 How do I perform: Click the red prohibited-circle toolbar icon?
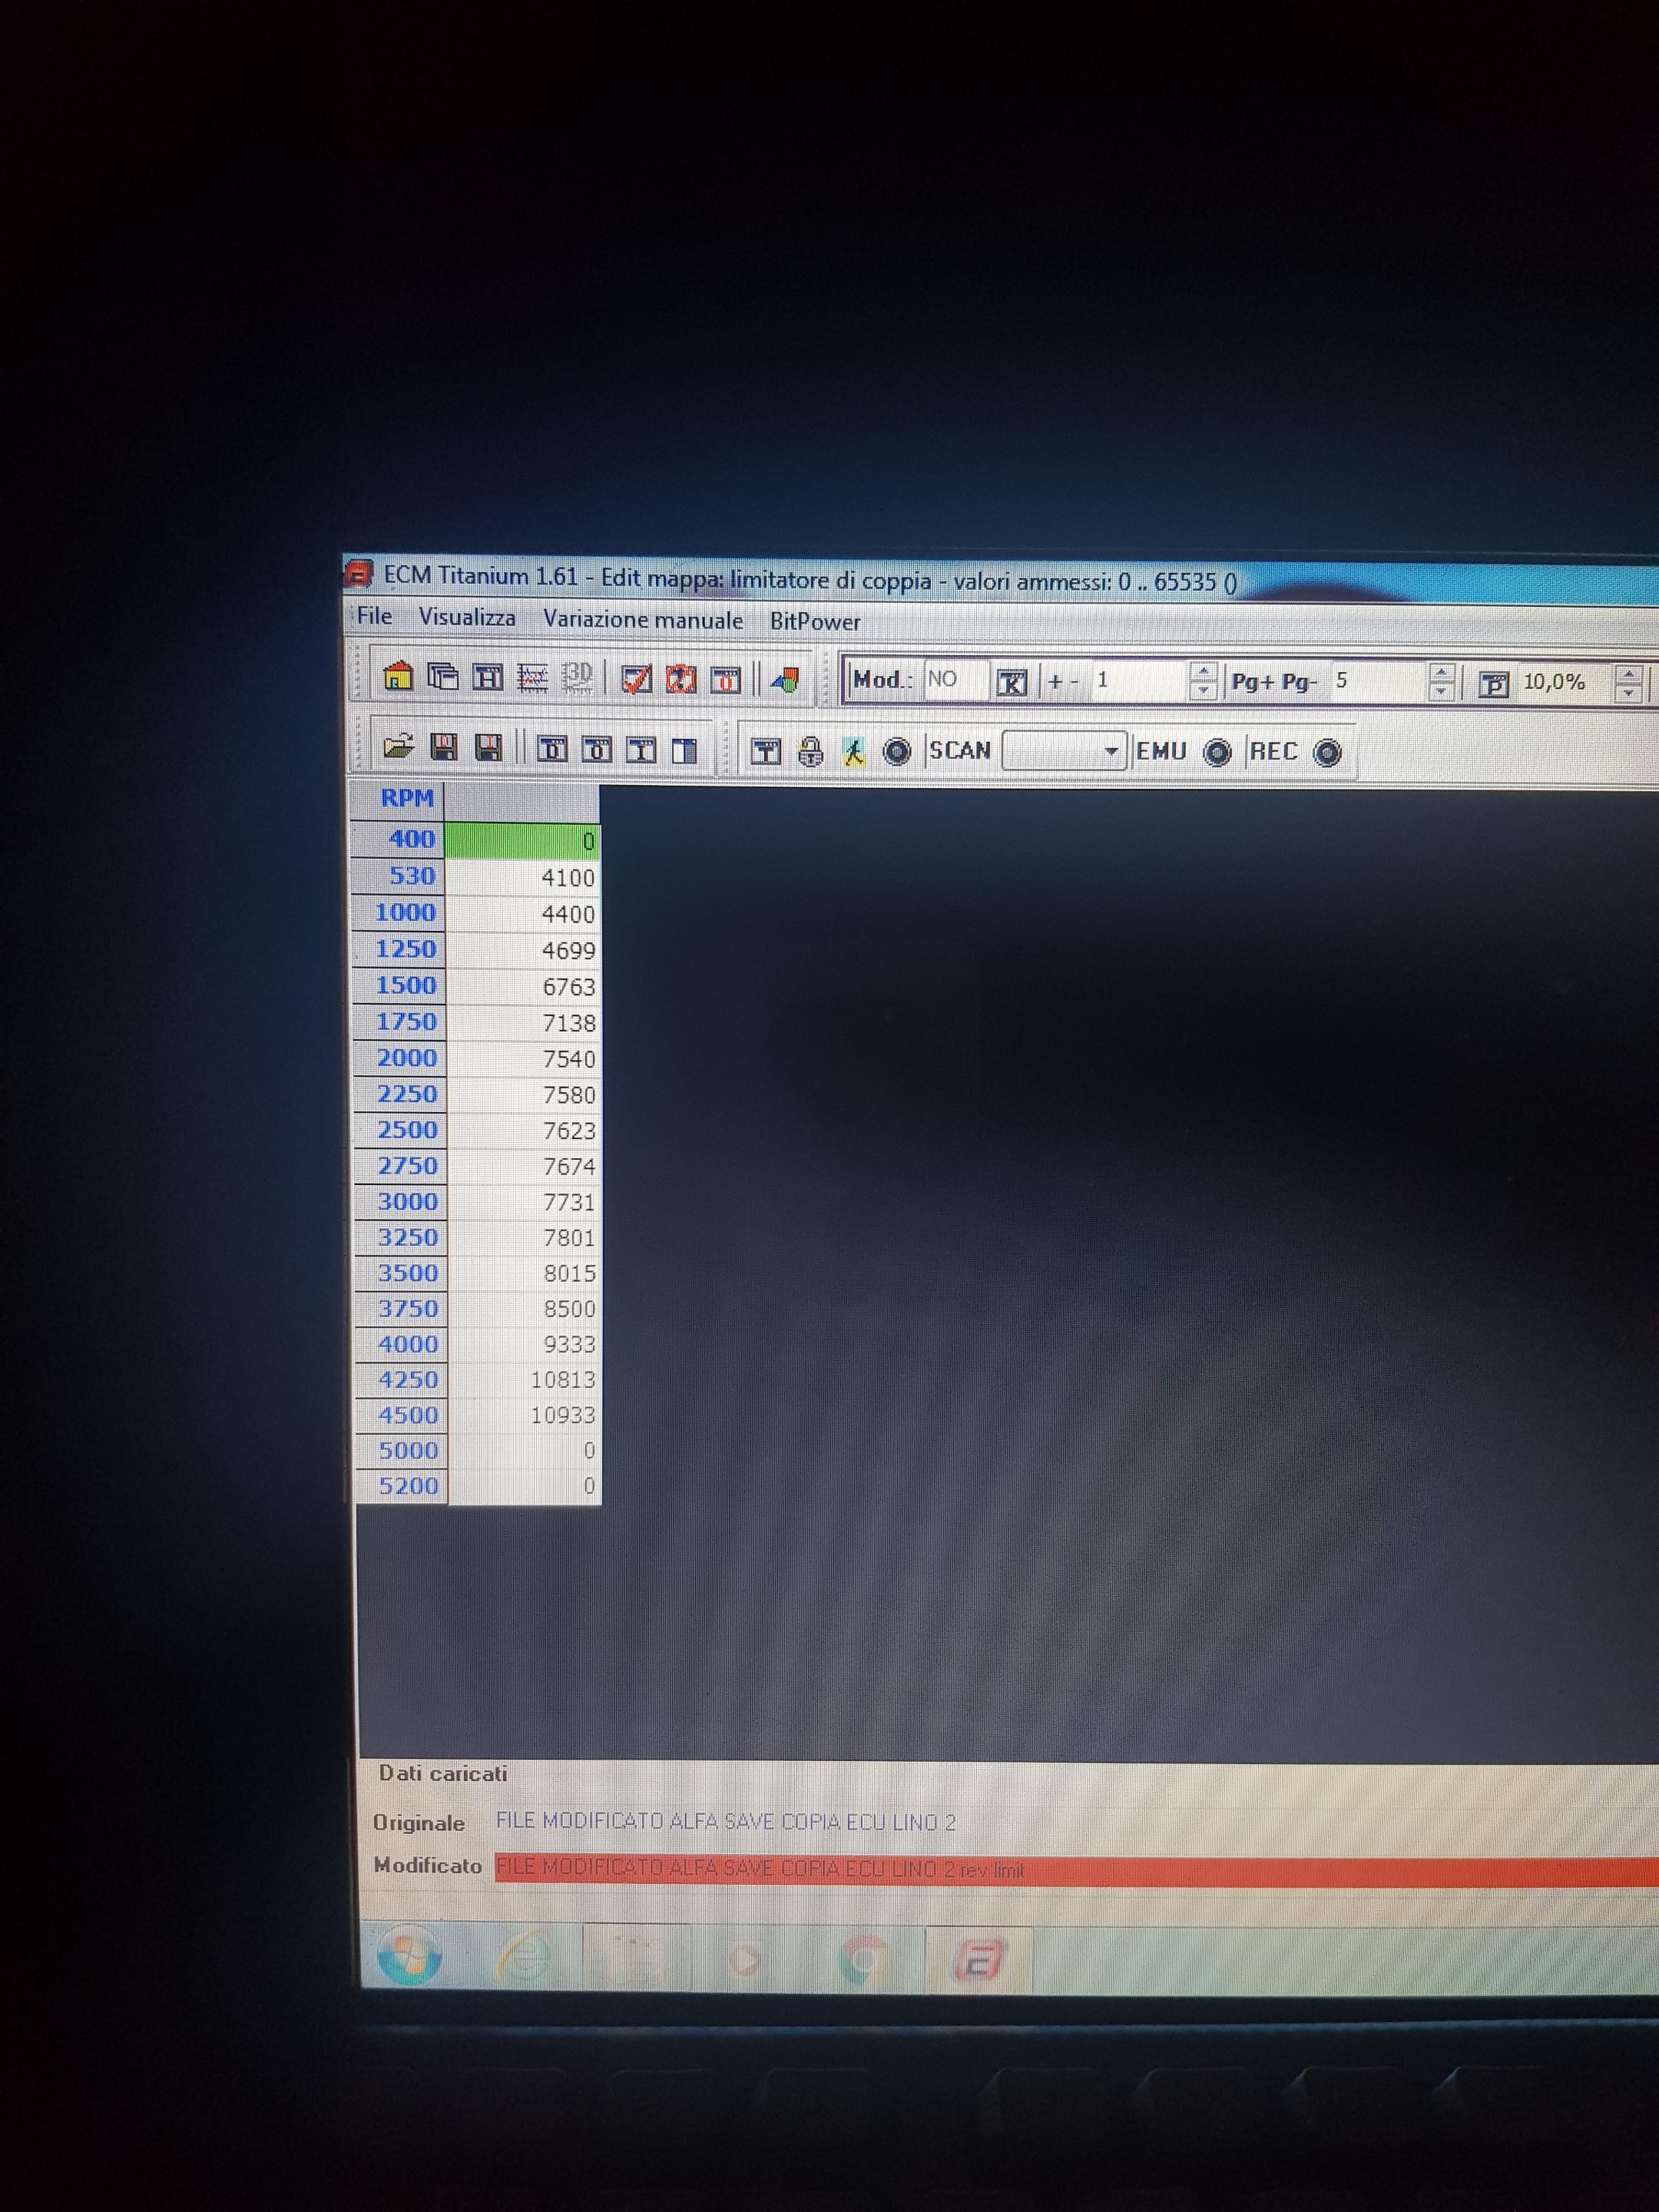pos(681,680)
